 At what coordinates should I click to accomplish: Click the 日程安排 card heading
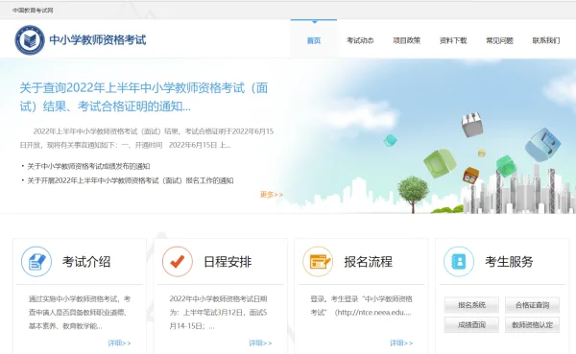point(228,262)
